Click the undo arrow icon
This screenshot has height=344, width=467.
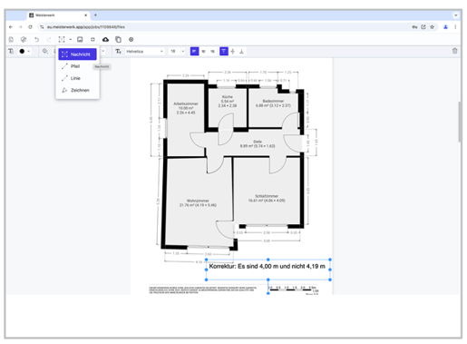pyautogui.click(x=36, y=39)
